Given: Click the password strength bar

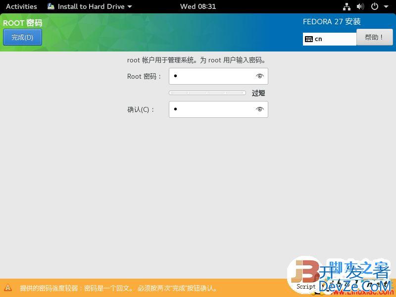Looking at the screenshot, I should click(x=207, y=93).
